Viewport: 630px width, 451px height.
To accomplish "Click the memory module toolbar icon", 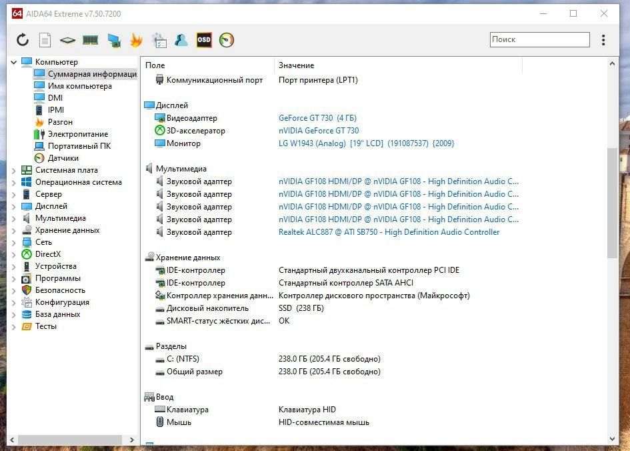I will pyautogui.click(x=91, y=40).
